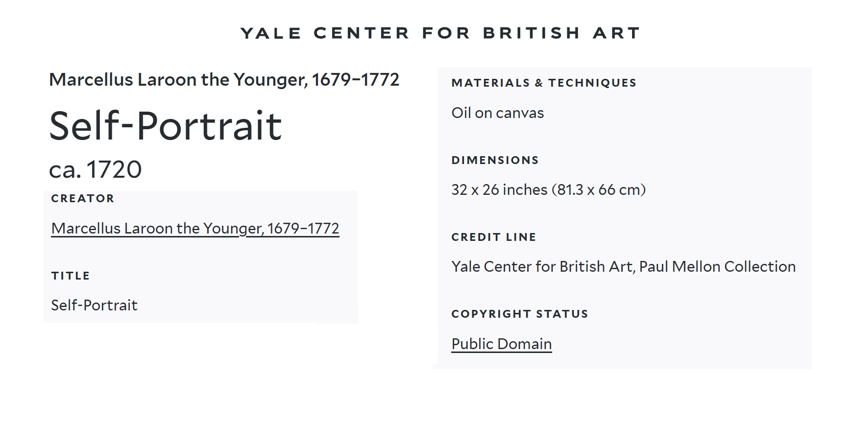Click the large Self-Portrait heading
This screenshot has height=423, width=854.
click(x=166, y=126)
